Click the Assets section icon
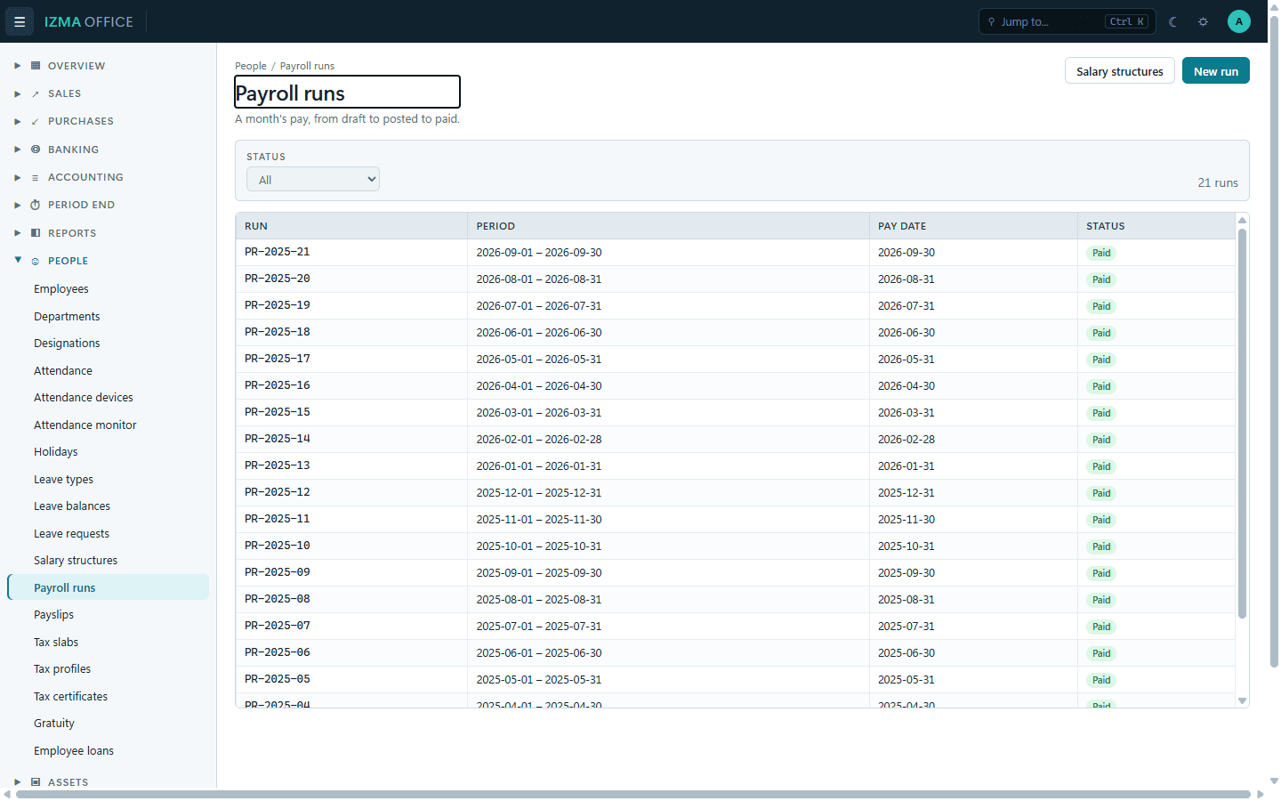 tap(36, 782)
